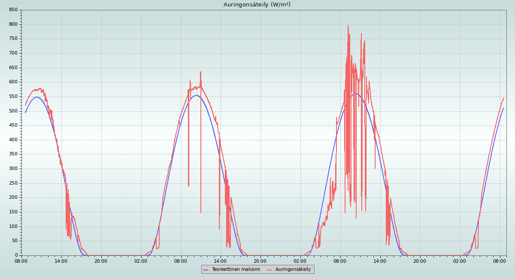Select the Teoreettinen maksimi legend label
Screen dimensions: 515x279
[x=236, y=269]
